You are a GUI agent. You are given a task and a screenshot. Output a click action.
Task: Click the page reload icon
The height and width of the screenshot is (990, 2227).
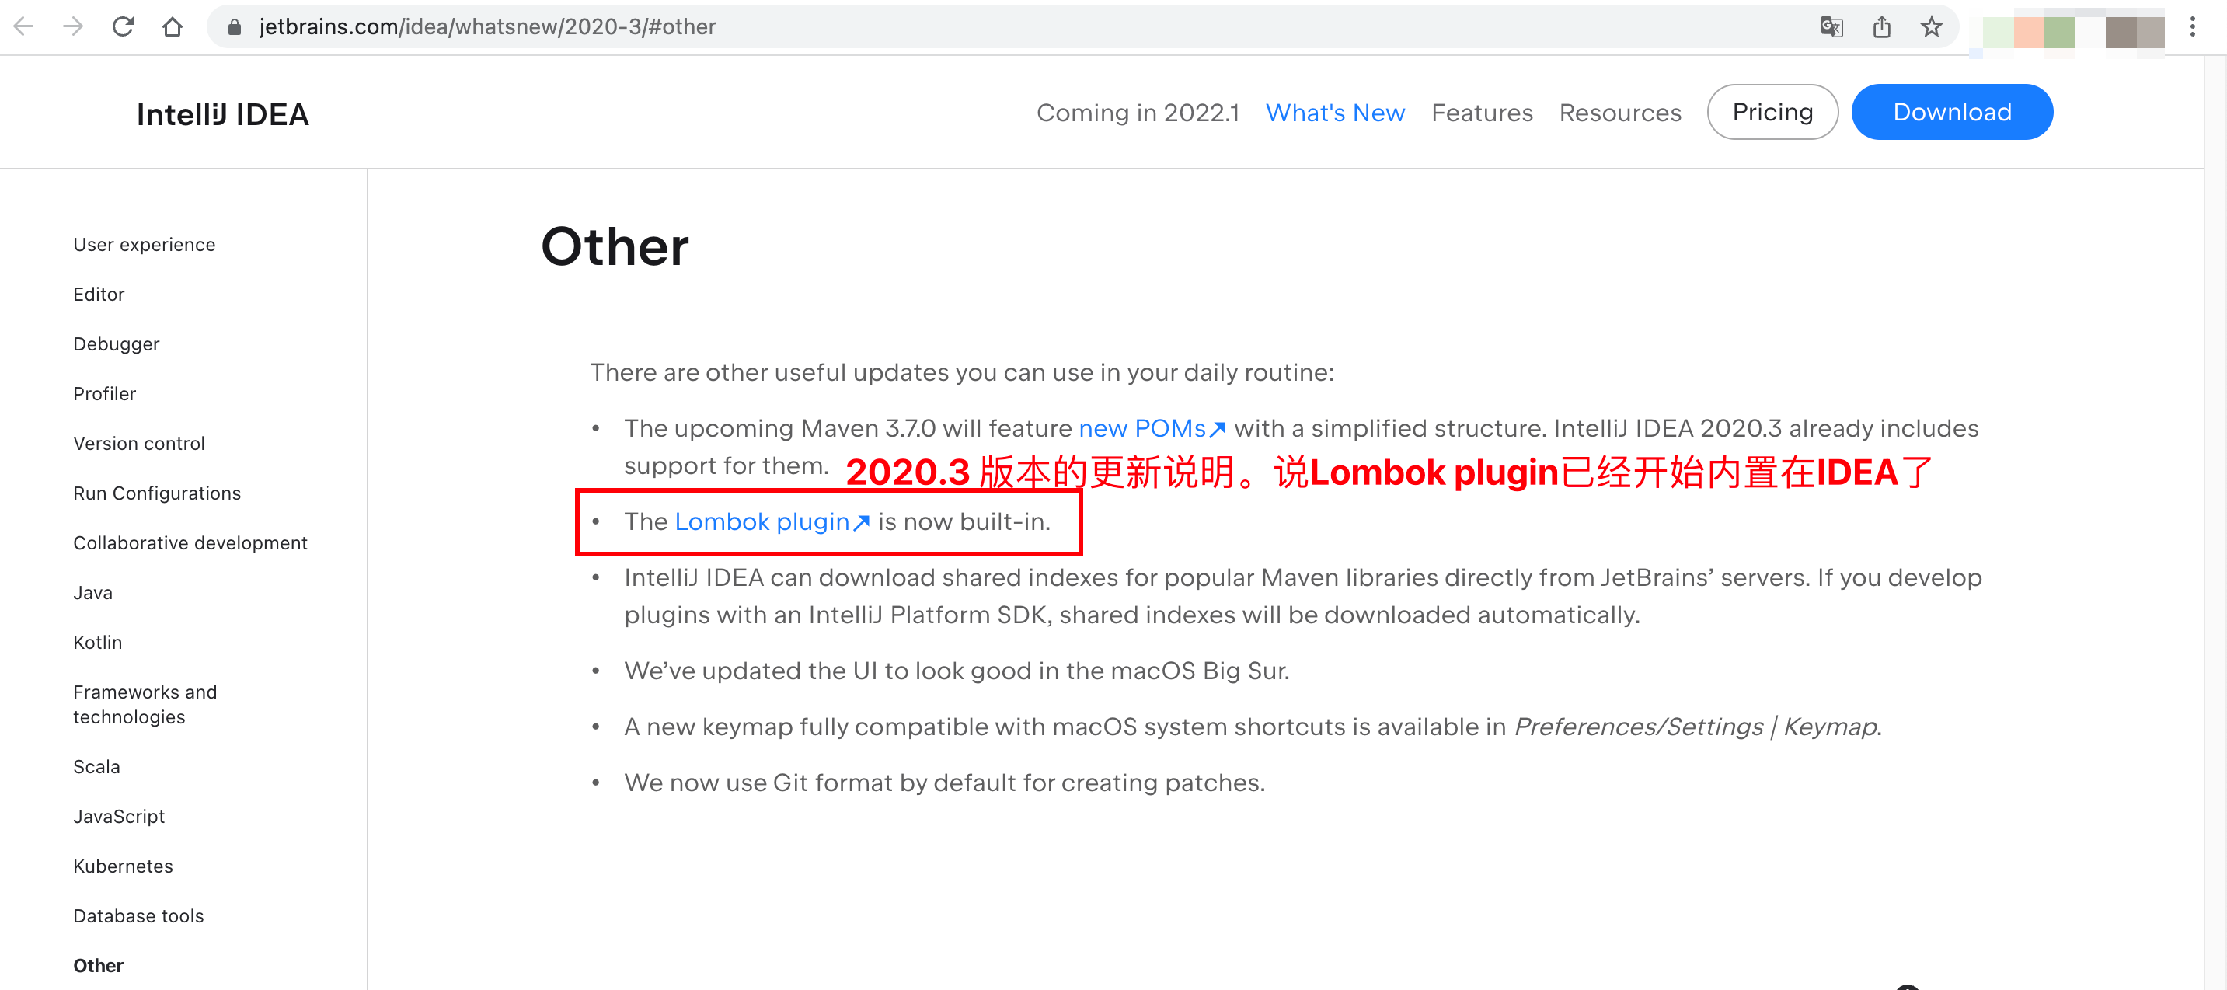pyautogui.click(x=127, y=30)
